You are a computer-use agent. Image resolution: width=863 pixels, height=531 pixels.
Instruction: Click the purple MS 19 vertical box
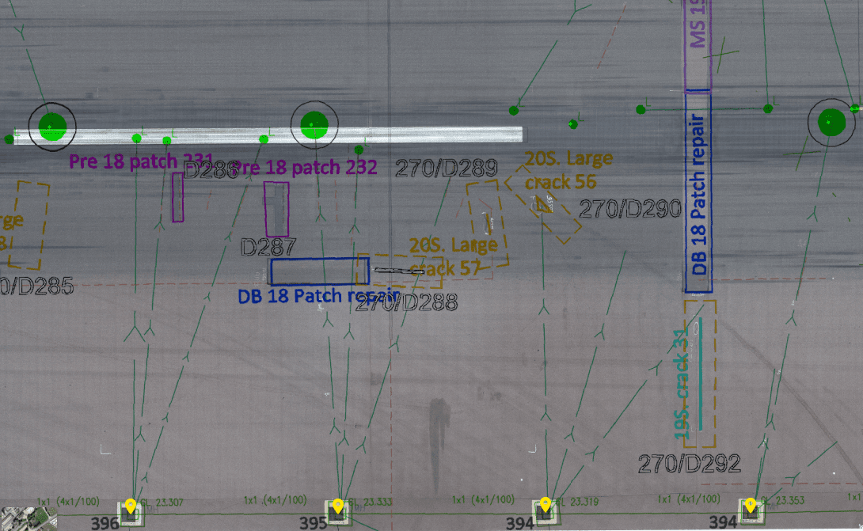(x=698, y=44)
